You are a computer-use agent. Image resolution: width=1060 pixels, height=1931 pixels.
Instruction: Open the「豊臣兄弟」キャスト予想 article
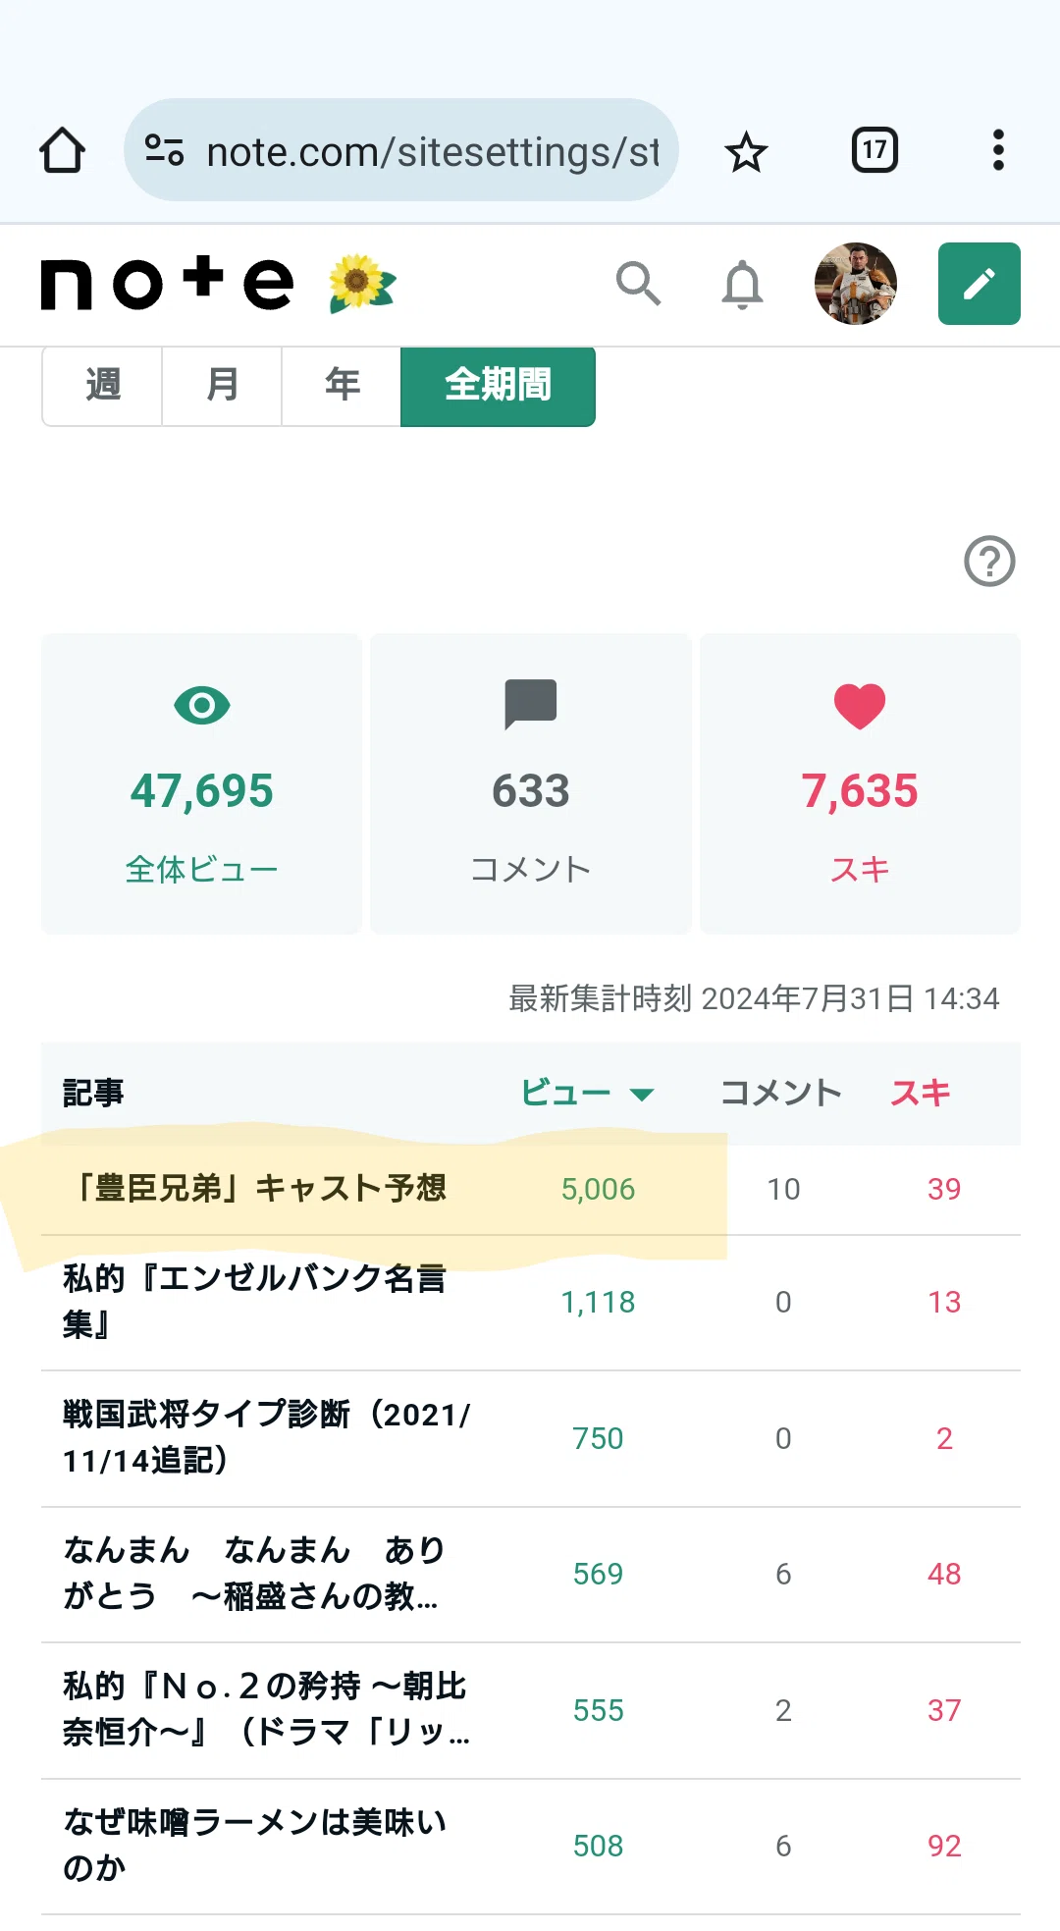click(254, 1189)
